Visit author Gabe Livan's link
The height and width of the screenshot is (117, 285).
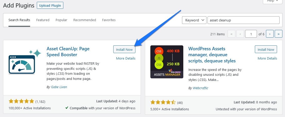[59, 87]
